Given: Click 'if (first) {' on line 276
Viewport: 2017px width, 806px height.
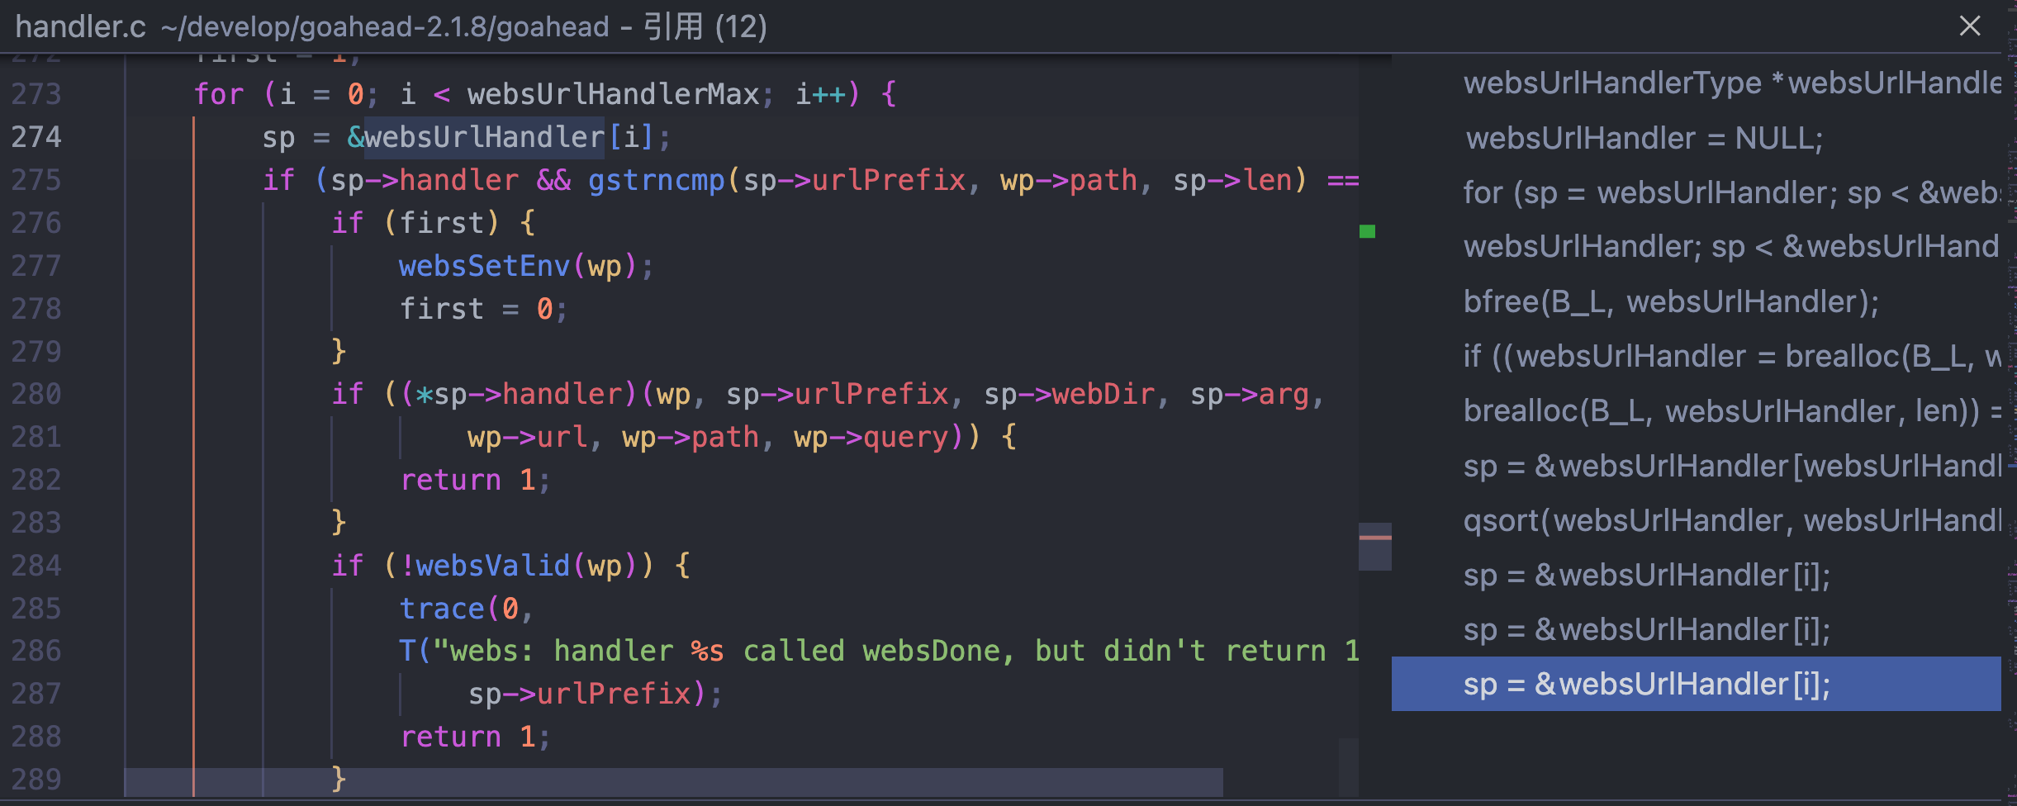Looking at the screenshot, I should (x=434, y=222).
